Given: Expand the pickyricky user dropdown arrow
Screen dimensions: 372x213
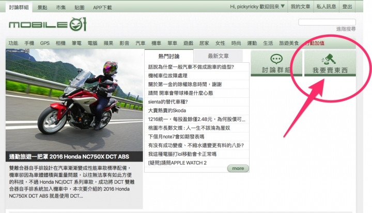Looking at the screenshot, I should click(283, 6).
